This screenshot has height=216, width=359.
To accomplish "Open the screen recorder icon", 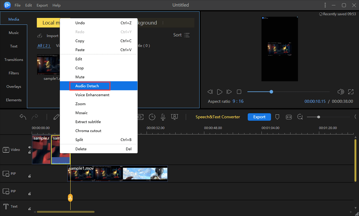I will 174,117.
